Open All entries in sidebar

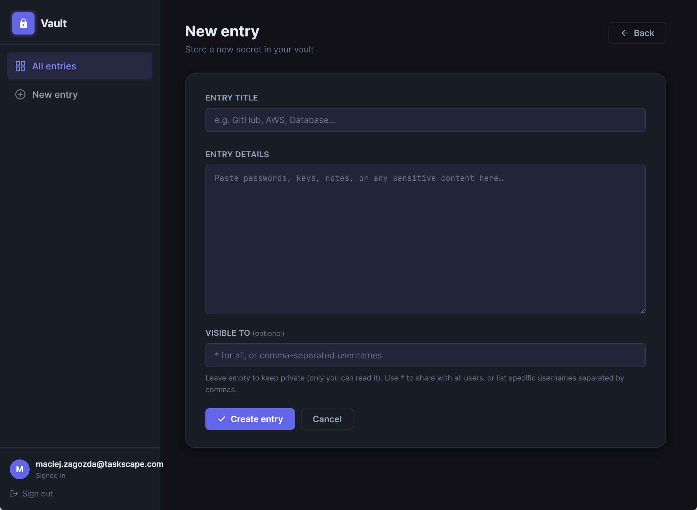tap(80, 66)
